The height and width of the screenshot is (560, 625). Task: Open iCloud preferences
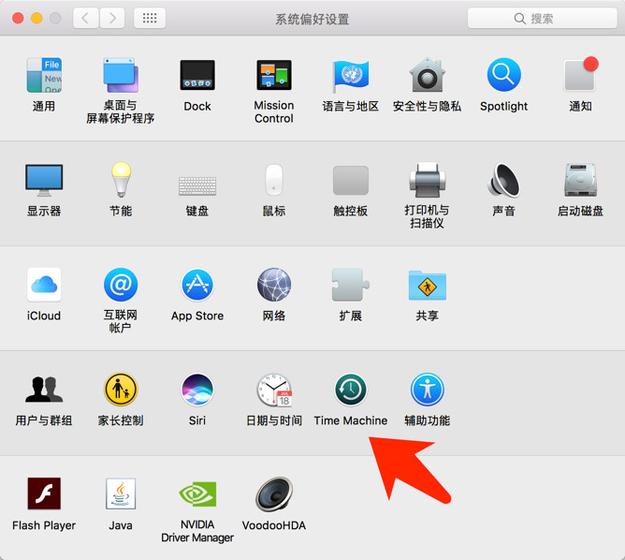pos(44,285)
